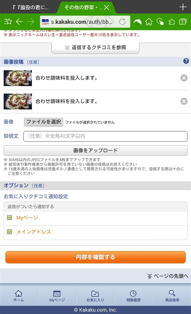Screen dimensions: 191x314
Task: Switch to the 脇役の君に browser tab
Action: click(30, 7)
